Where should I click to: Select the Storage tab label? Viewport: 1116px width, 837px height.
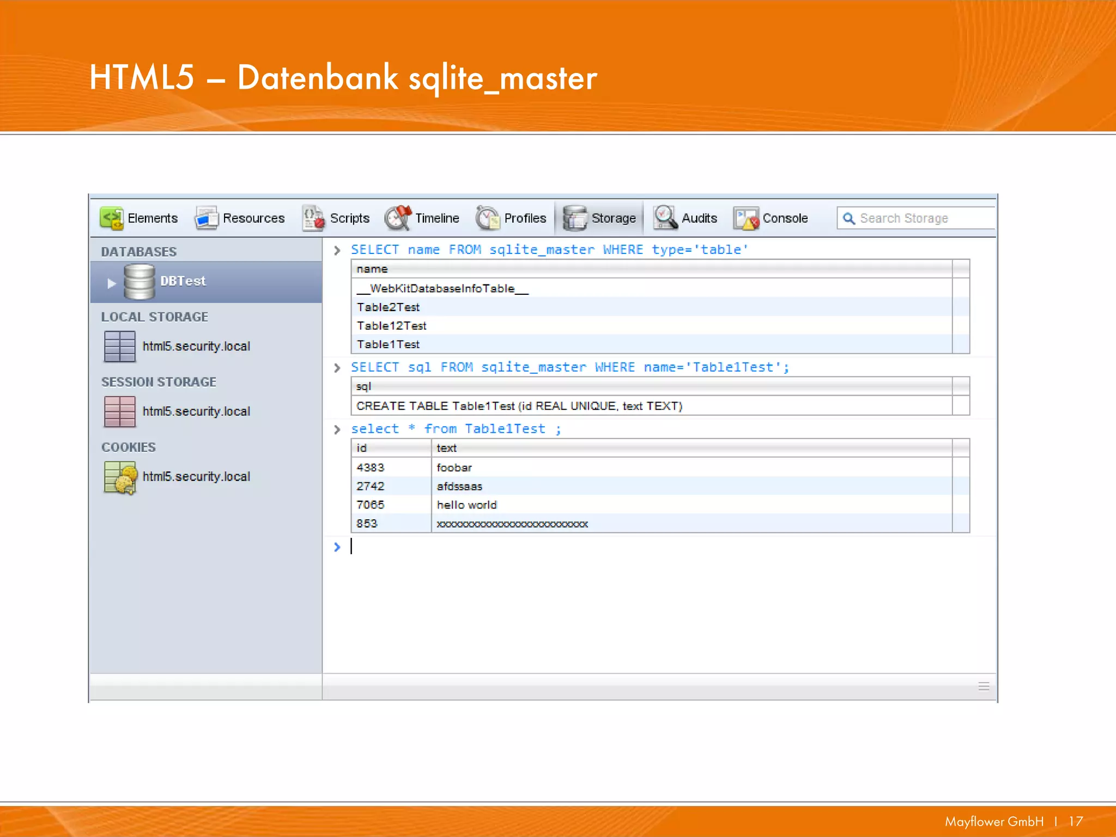click(614, 219)
